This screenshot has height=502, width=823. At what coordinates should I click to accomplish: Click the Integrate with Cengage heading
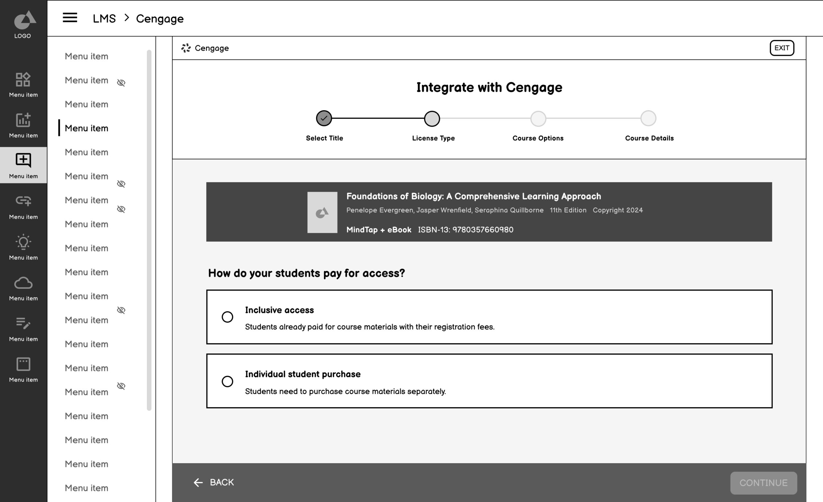point(489,87)
